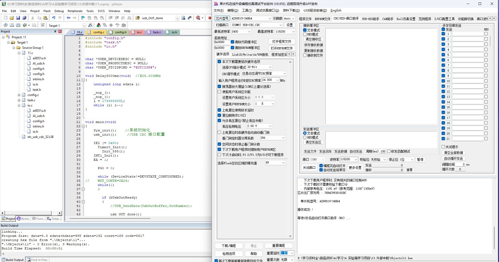Open the Options for Target wand icon
This screenshot has height=262, width=499.
[90, 25]
